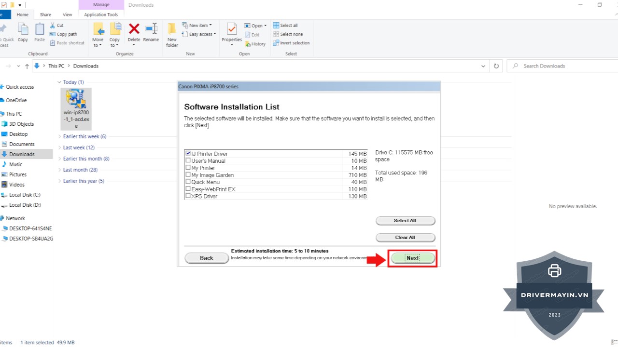The height and width of the screenshot is (347, 618).
Task: Select Local Disk (C:) in navigation pane
Action: click(x=25, y=195)
